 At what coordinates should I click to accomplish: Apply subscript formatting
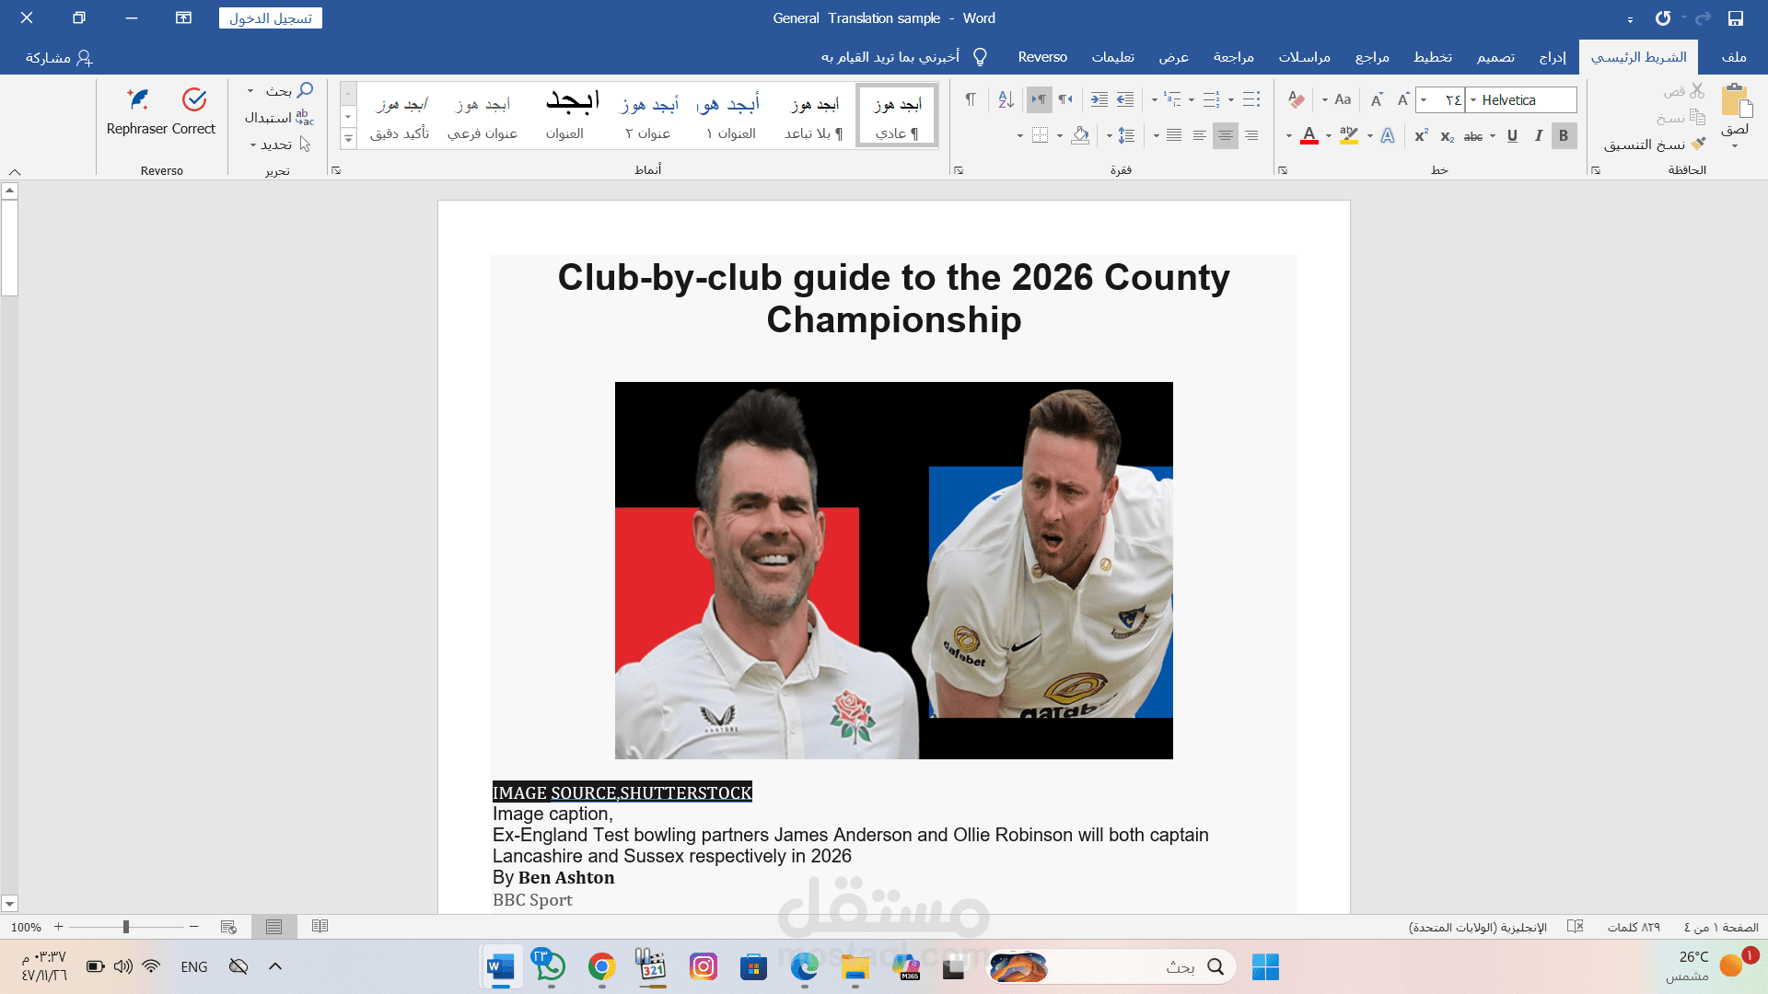pos(1447,136)
